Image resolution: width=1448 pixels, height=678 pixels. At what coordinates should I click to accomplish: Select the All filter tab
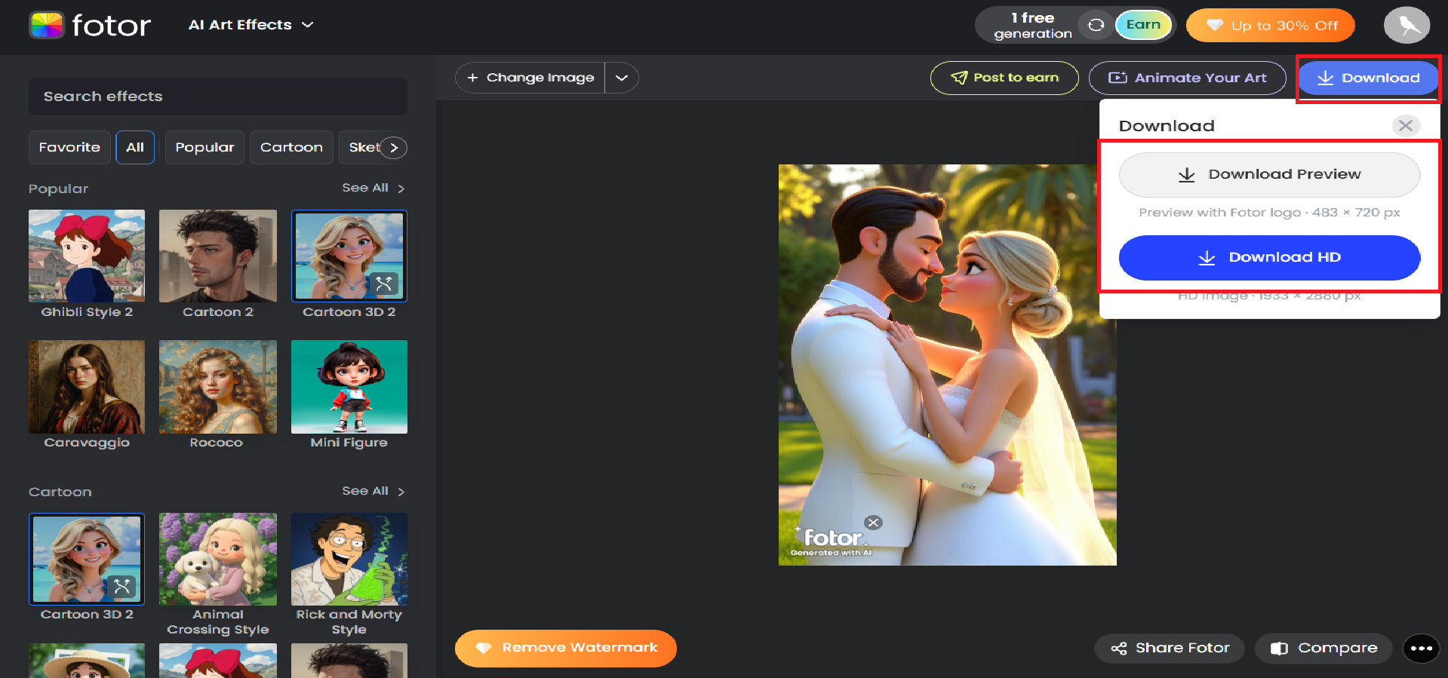135,147
